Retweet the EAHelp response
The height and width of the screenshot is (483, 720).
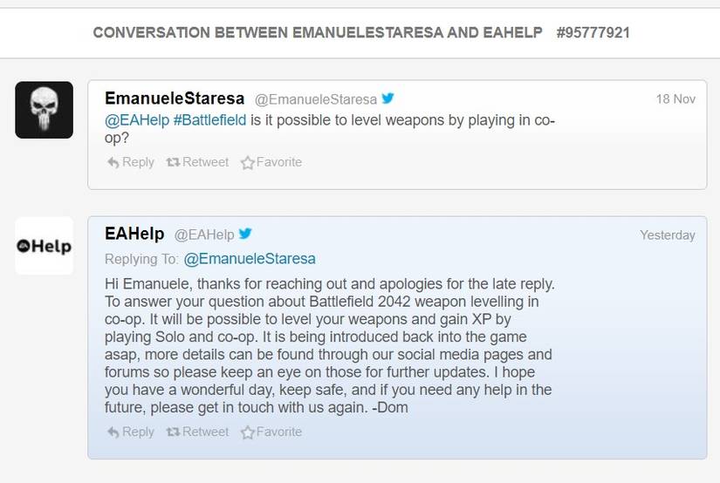pos(197,432)
